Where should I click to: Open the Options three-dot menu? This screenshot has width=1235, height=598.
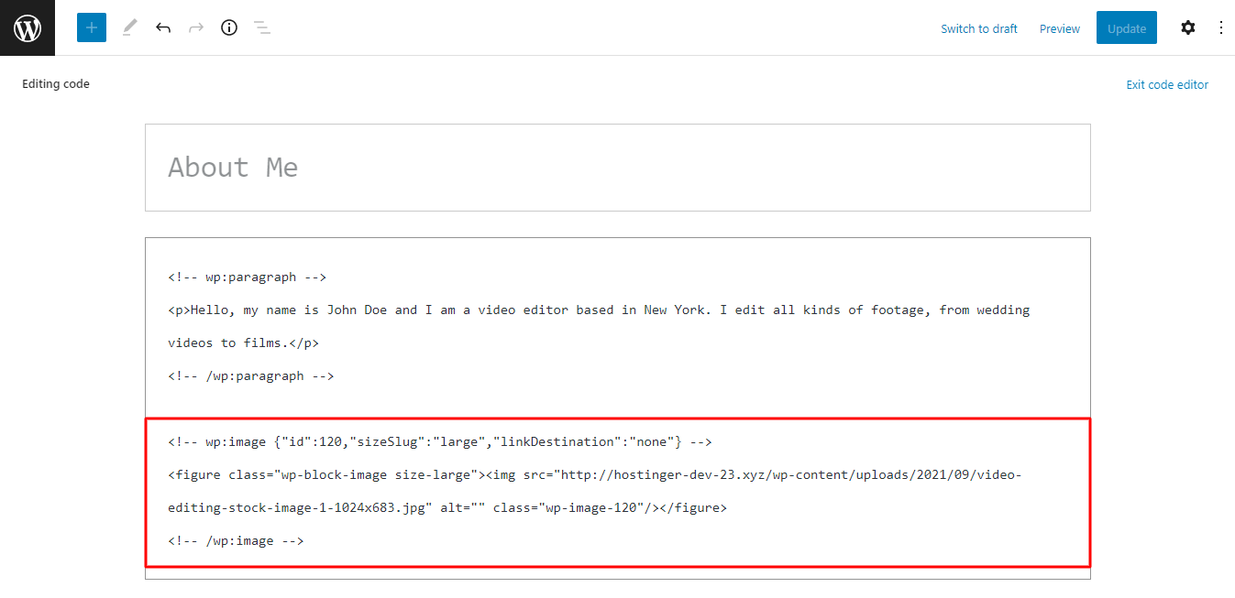pos(1220,27)
